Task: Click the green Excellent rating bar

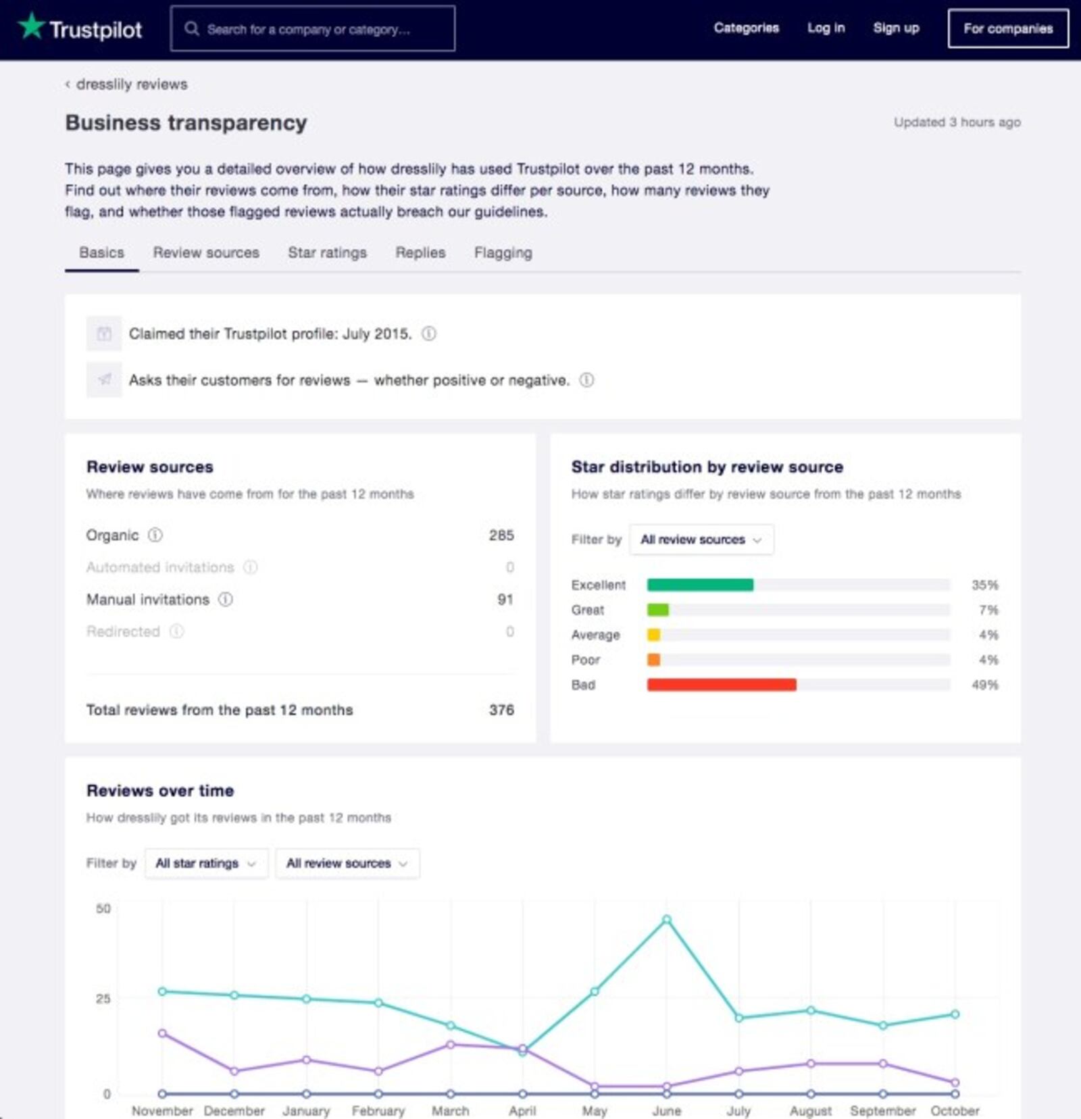Action: pos(700,585)
